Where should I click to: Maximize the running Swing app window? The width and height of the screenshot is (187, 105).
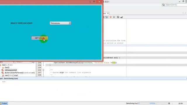pos(94,2)
